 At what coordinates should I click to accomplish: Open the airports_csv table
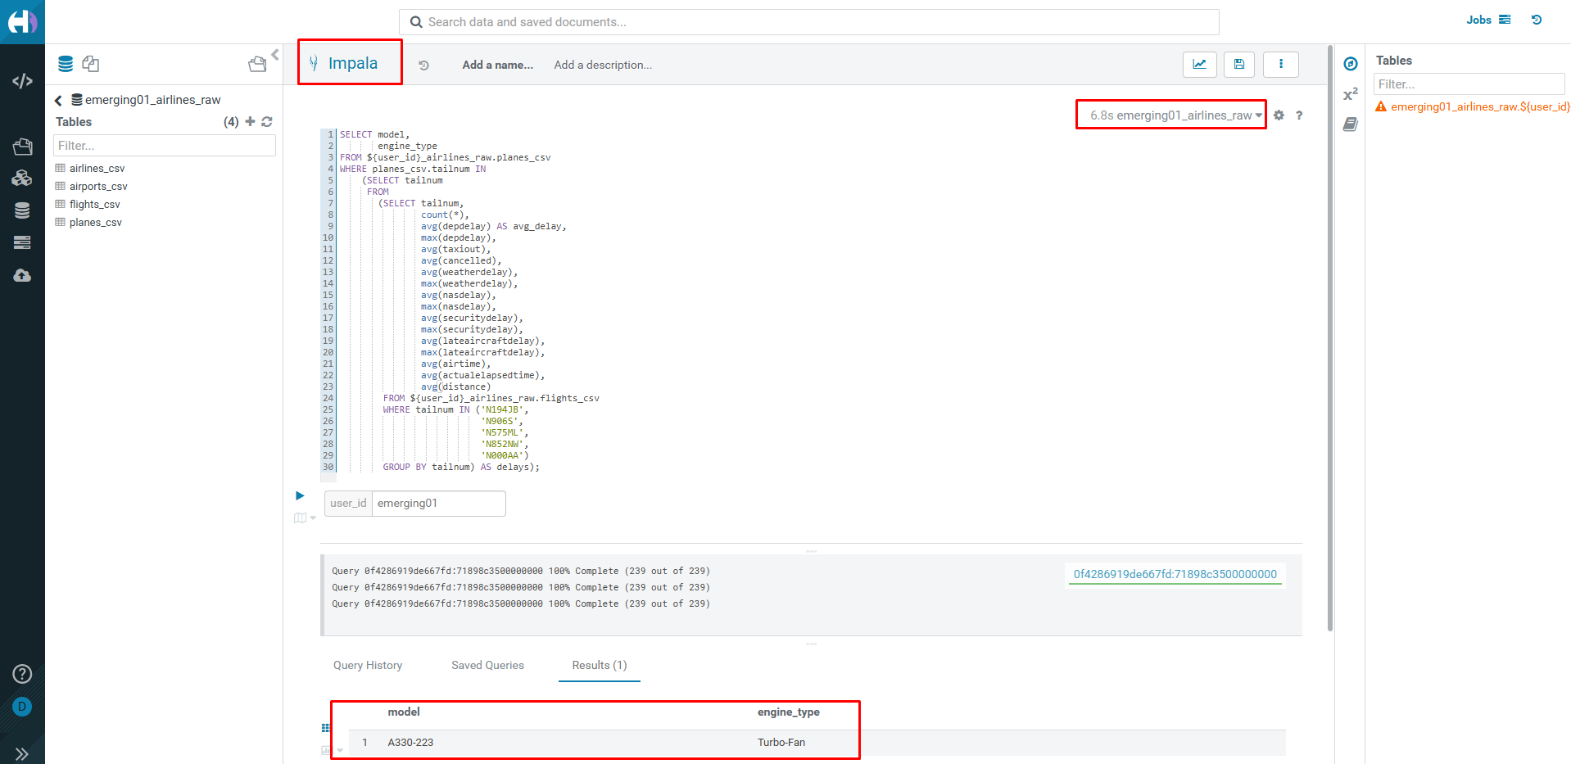coord(98,186)
